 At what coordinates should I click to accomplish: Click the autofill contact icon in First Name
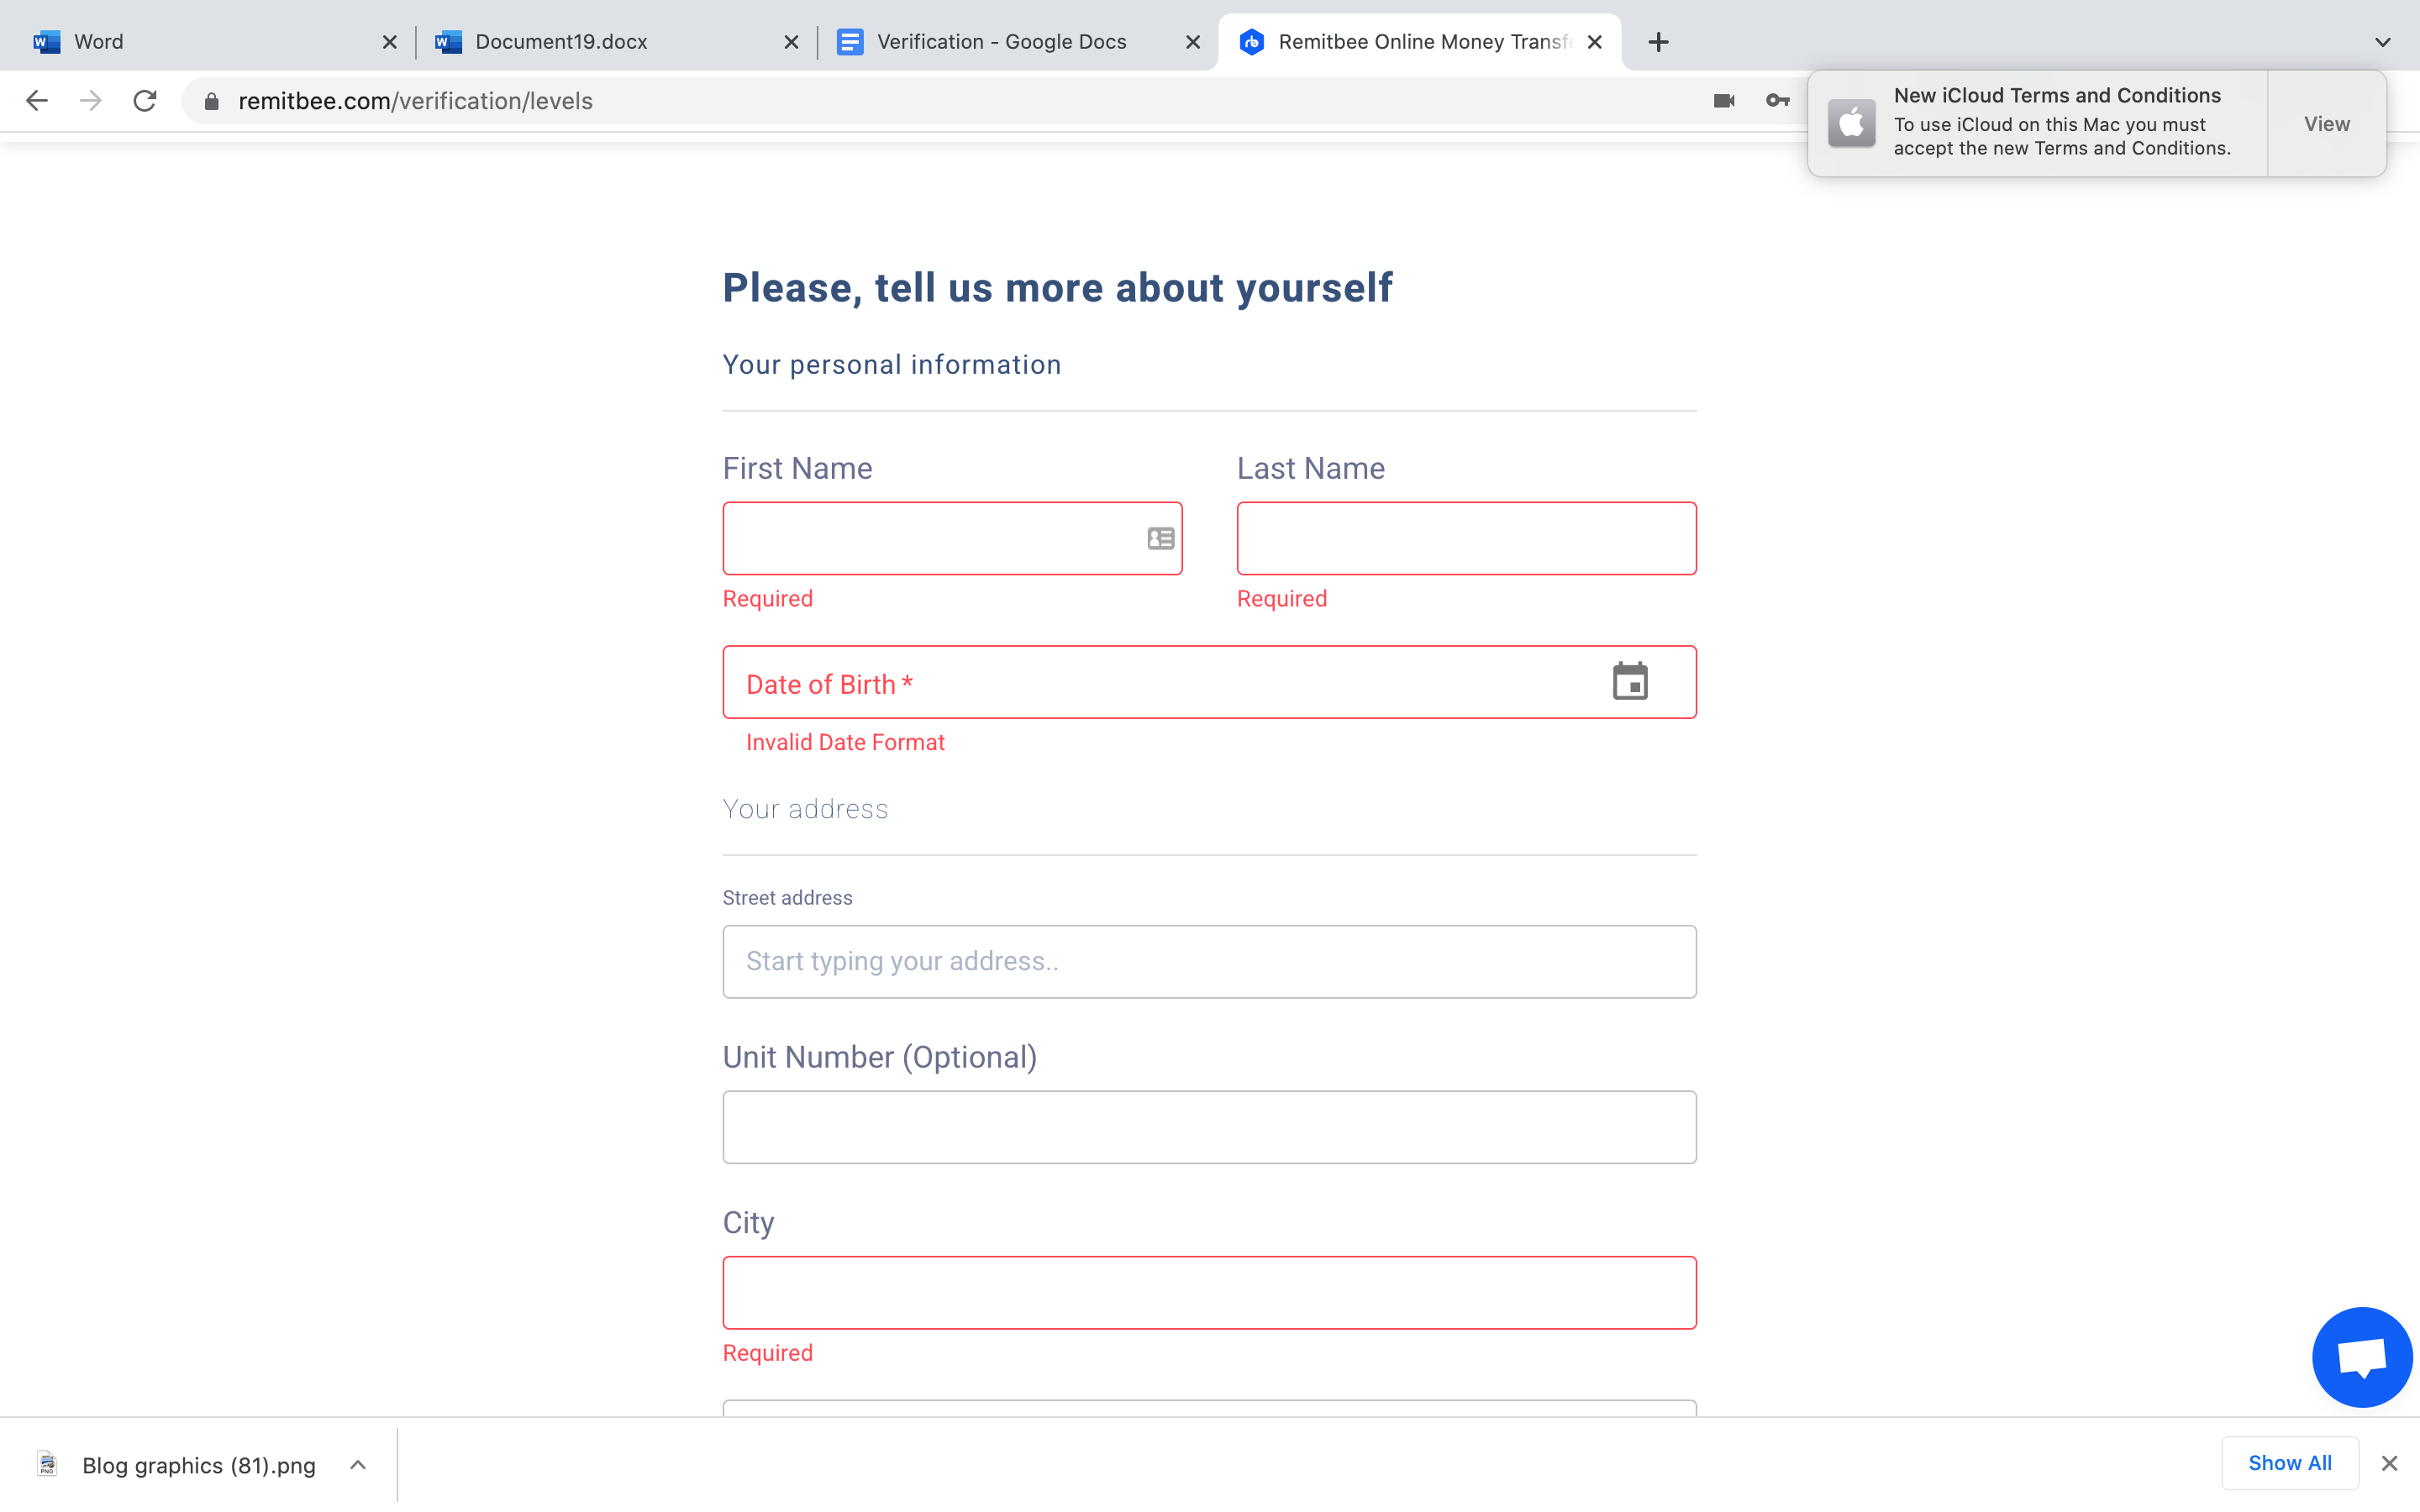click(1160, 539)
